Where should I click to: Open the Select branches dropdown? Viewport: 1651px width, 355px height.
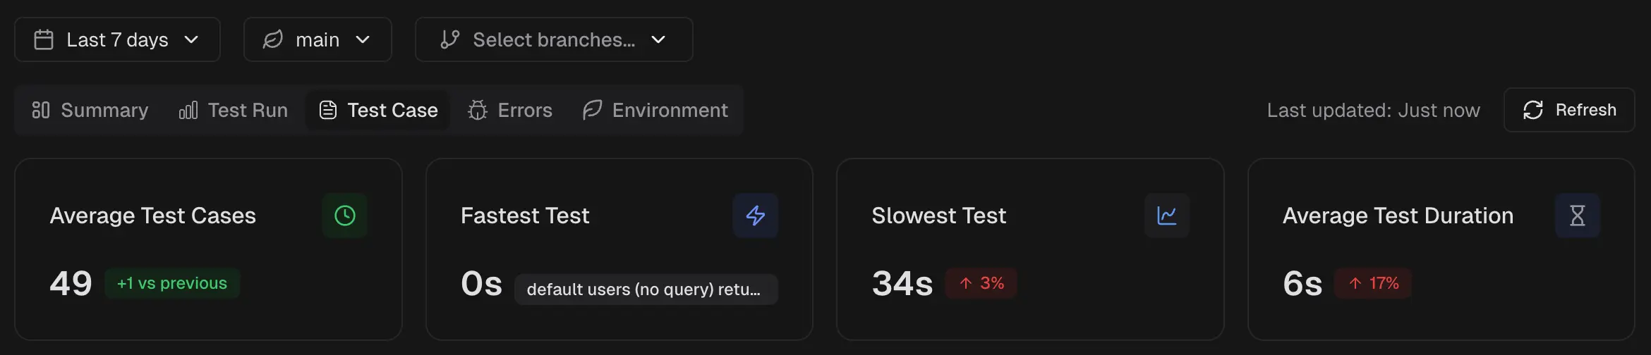coord(554,40)
